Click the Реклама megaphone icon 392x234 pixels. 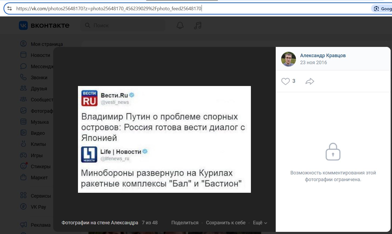click(23, 225)
